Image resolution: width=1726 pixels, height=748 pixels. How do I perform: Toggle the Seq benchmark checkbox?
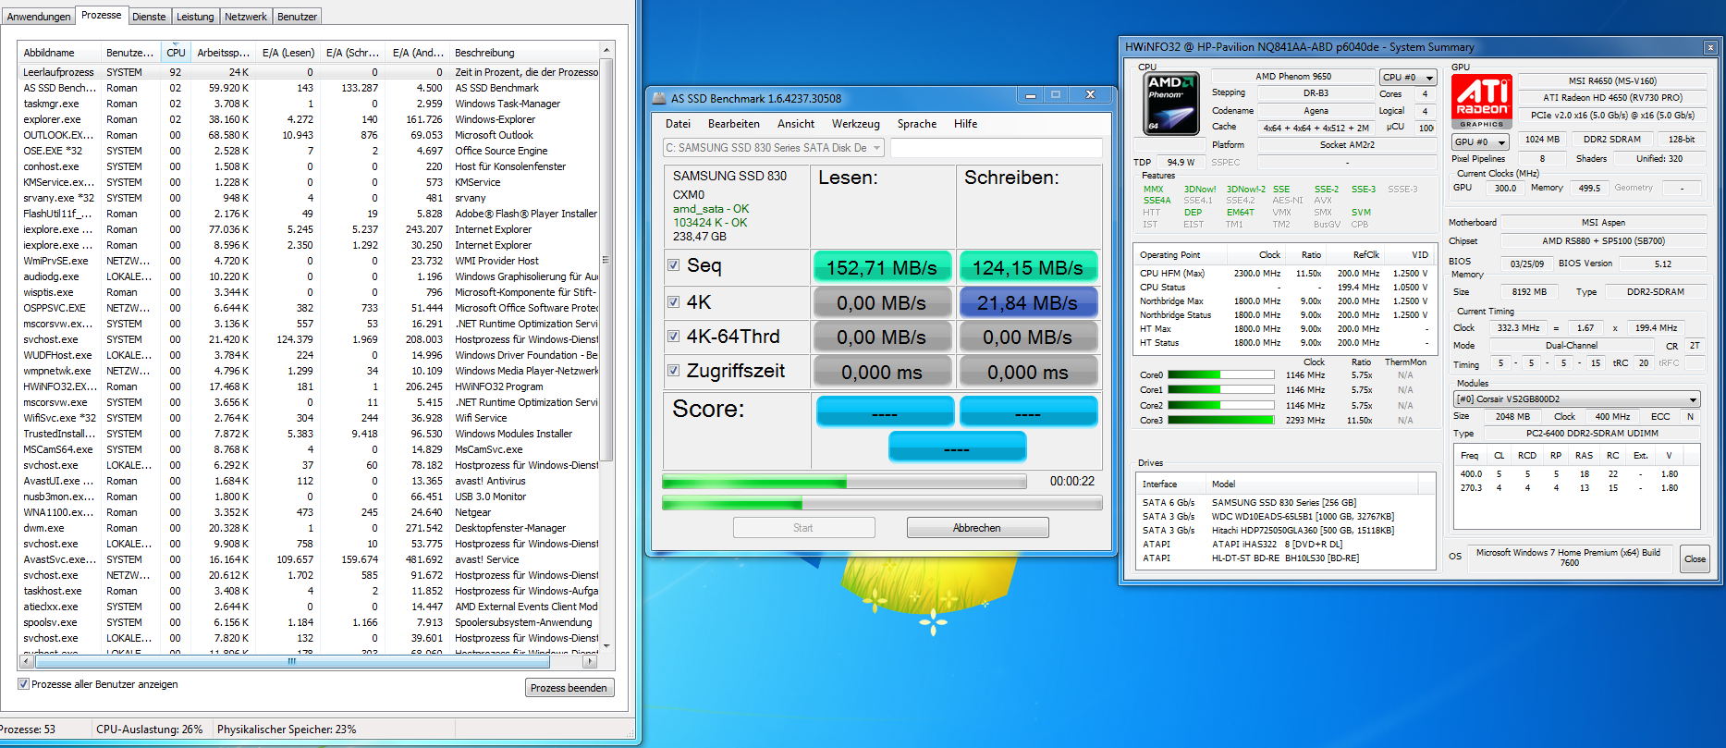coord(674,265)
